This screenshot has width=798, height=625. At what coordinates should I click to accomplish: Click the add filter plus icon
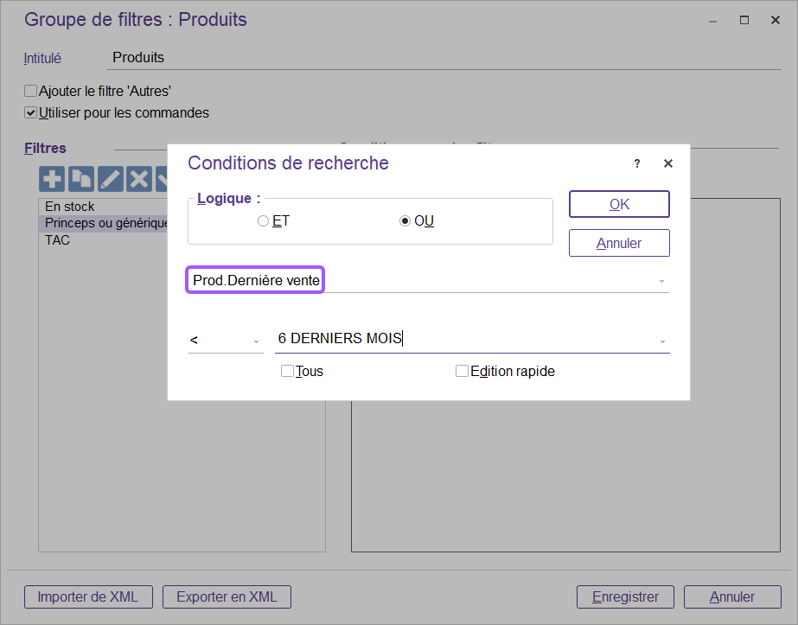[x=53, y=179]
